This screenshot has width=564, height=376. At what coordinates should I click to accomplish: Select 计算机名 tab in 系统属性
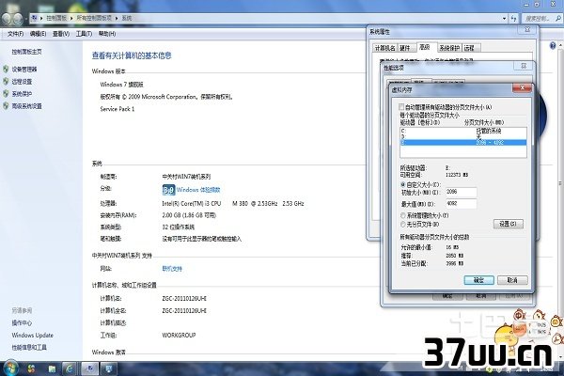pos(384,48)
